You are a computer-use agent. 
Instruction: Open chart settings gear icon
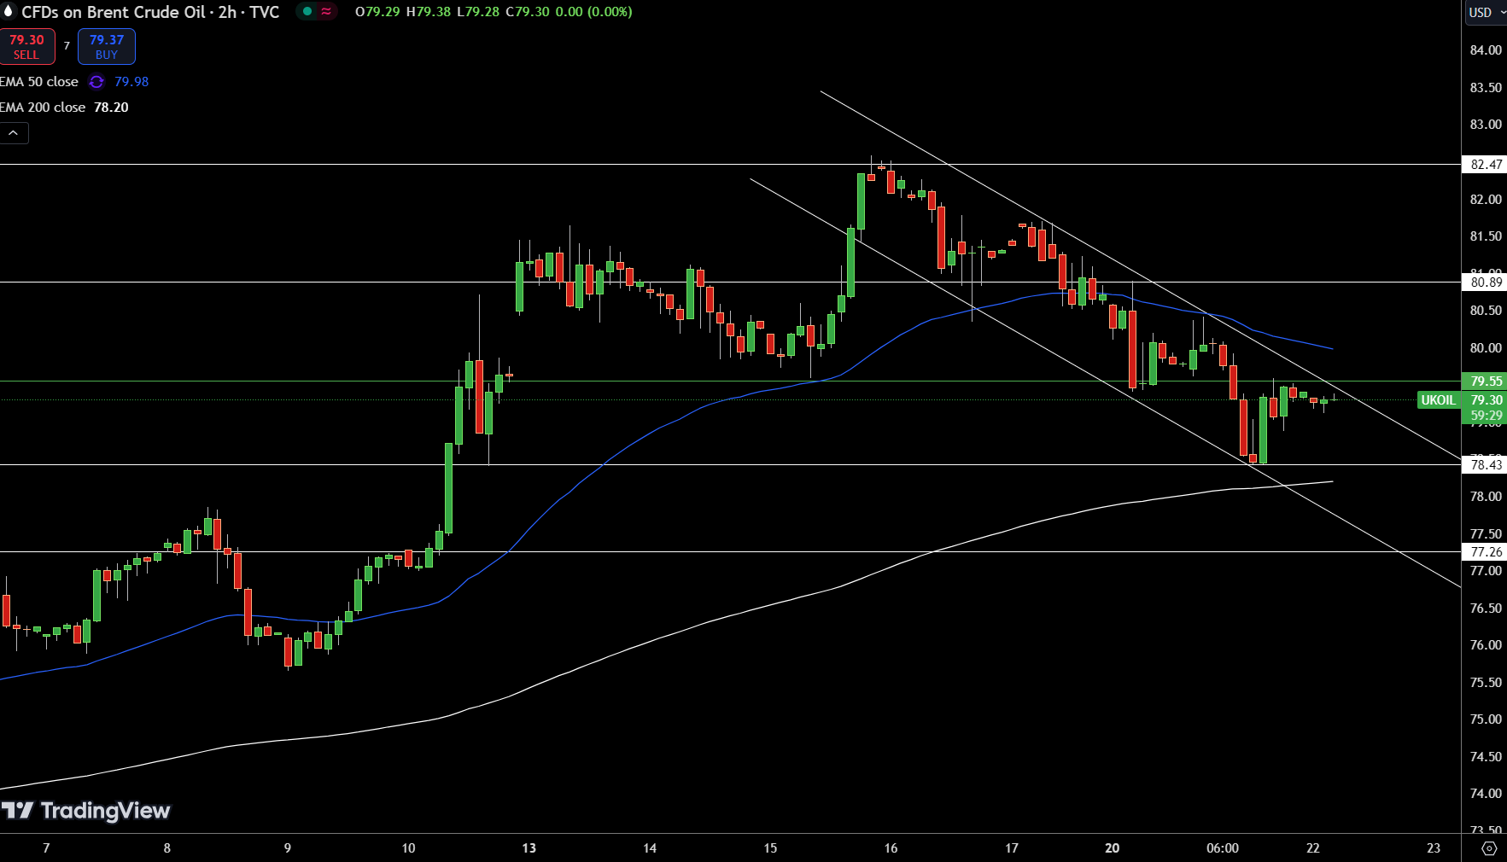(1489, 848)
